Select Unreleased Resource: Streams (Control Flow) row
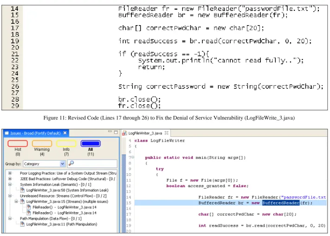 (x=63, y=196)
